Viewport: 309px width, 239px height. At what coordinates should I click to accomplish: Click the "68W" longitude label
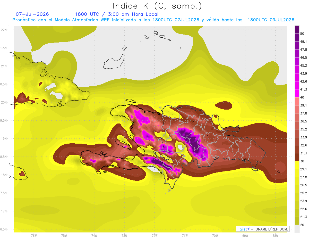coord(275,235)
